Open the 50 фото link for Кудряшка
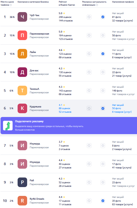 coord(116,108)
